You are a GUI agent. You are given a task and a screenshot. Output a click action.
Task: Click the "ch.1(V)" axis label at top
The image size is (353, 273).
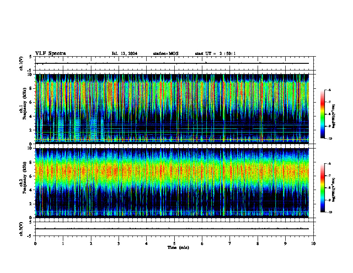point(21,63)
